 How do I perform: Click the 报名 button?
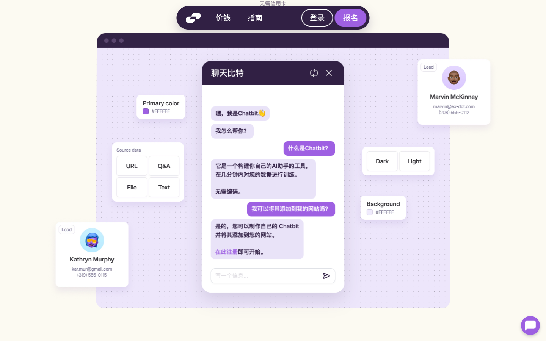(x=350, y=17)
